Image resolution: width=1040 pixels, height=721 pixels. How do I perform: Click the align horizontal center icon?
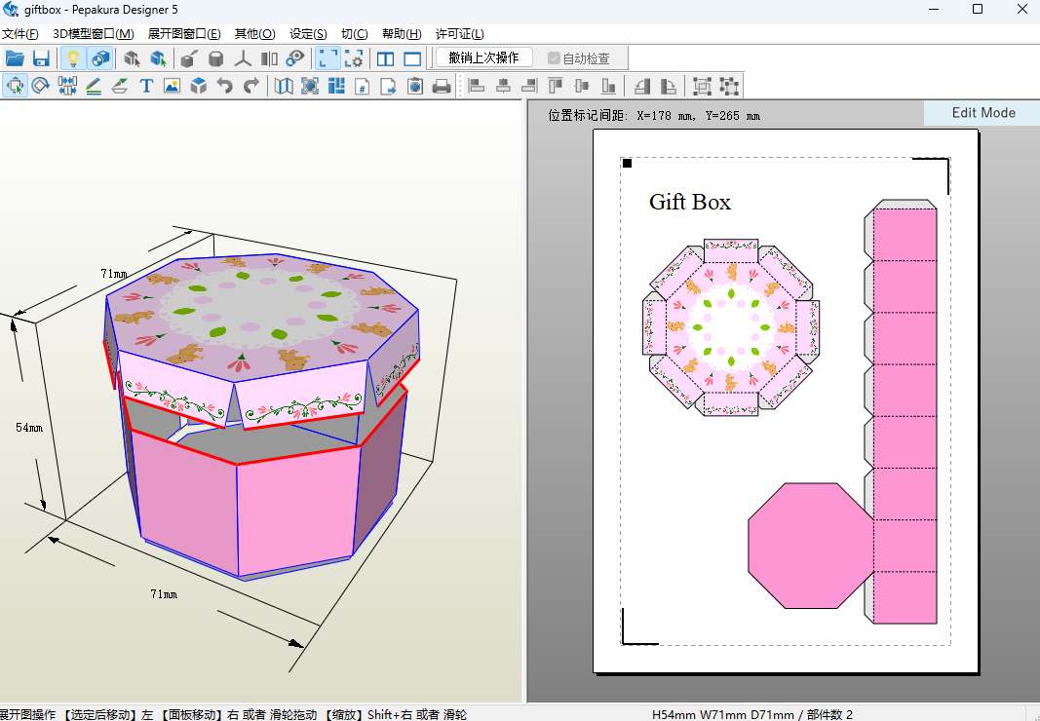(503, 86)
